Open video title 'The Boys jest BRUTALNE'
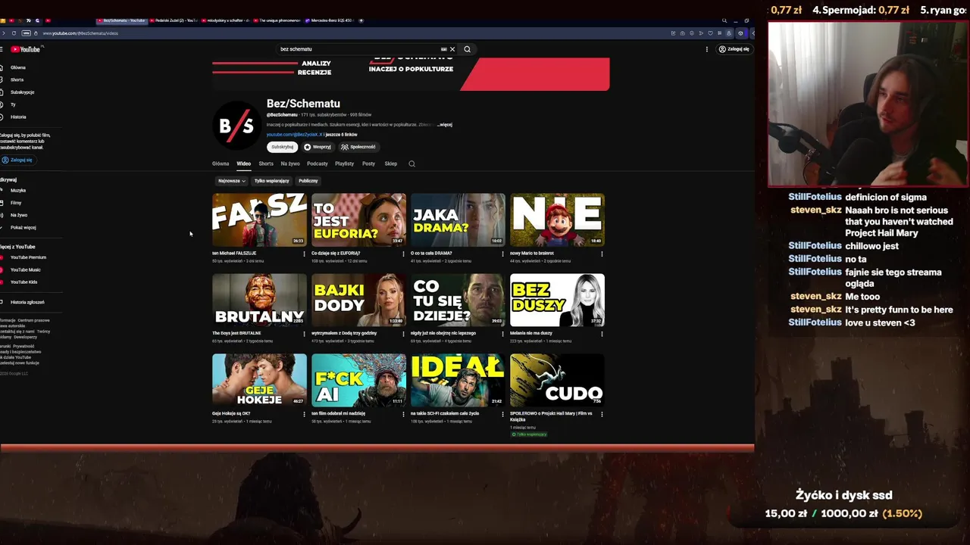 (x=236, y=333)
